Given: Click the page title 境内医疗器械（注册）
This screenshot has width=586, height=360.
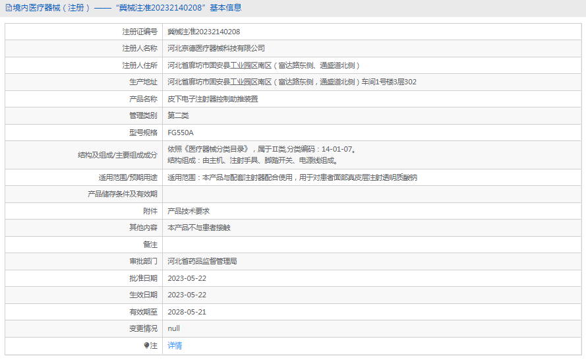Looking at the screenshot, I should coord(51,8).
